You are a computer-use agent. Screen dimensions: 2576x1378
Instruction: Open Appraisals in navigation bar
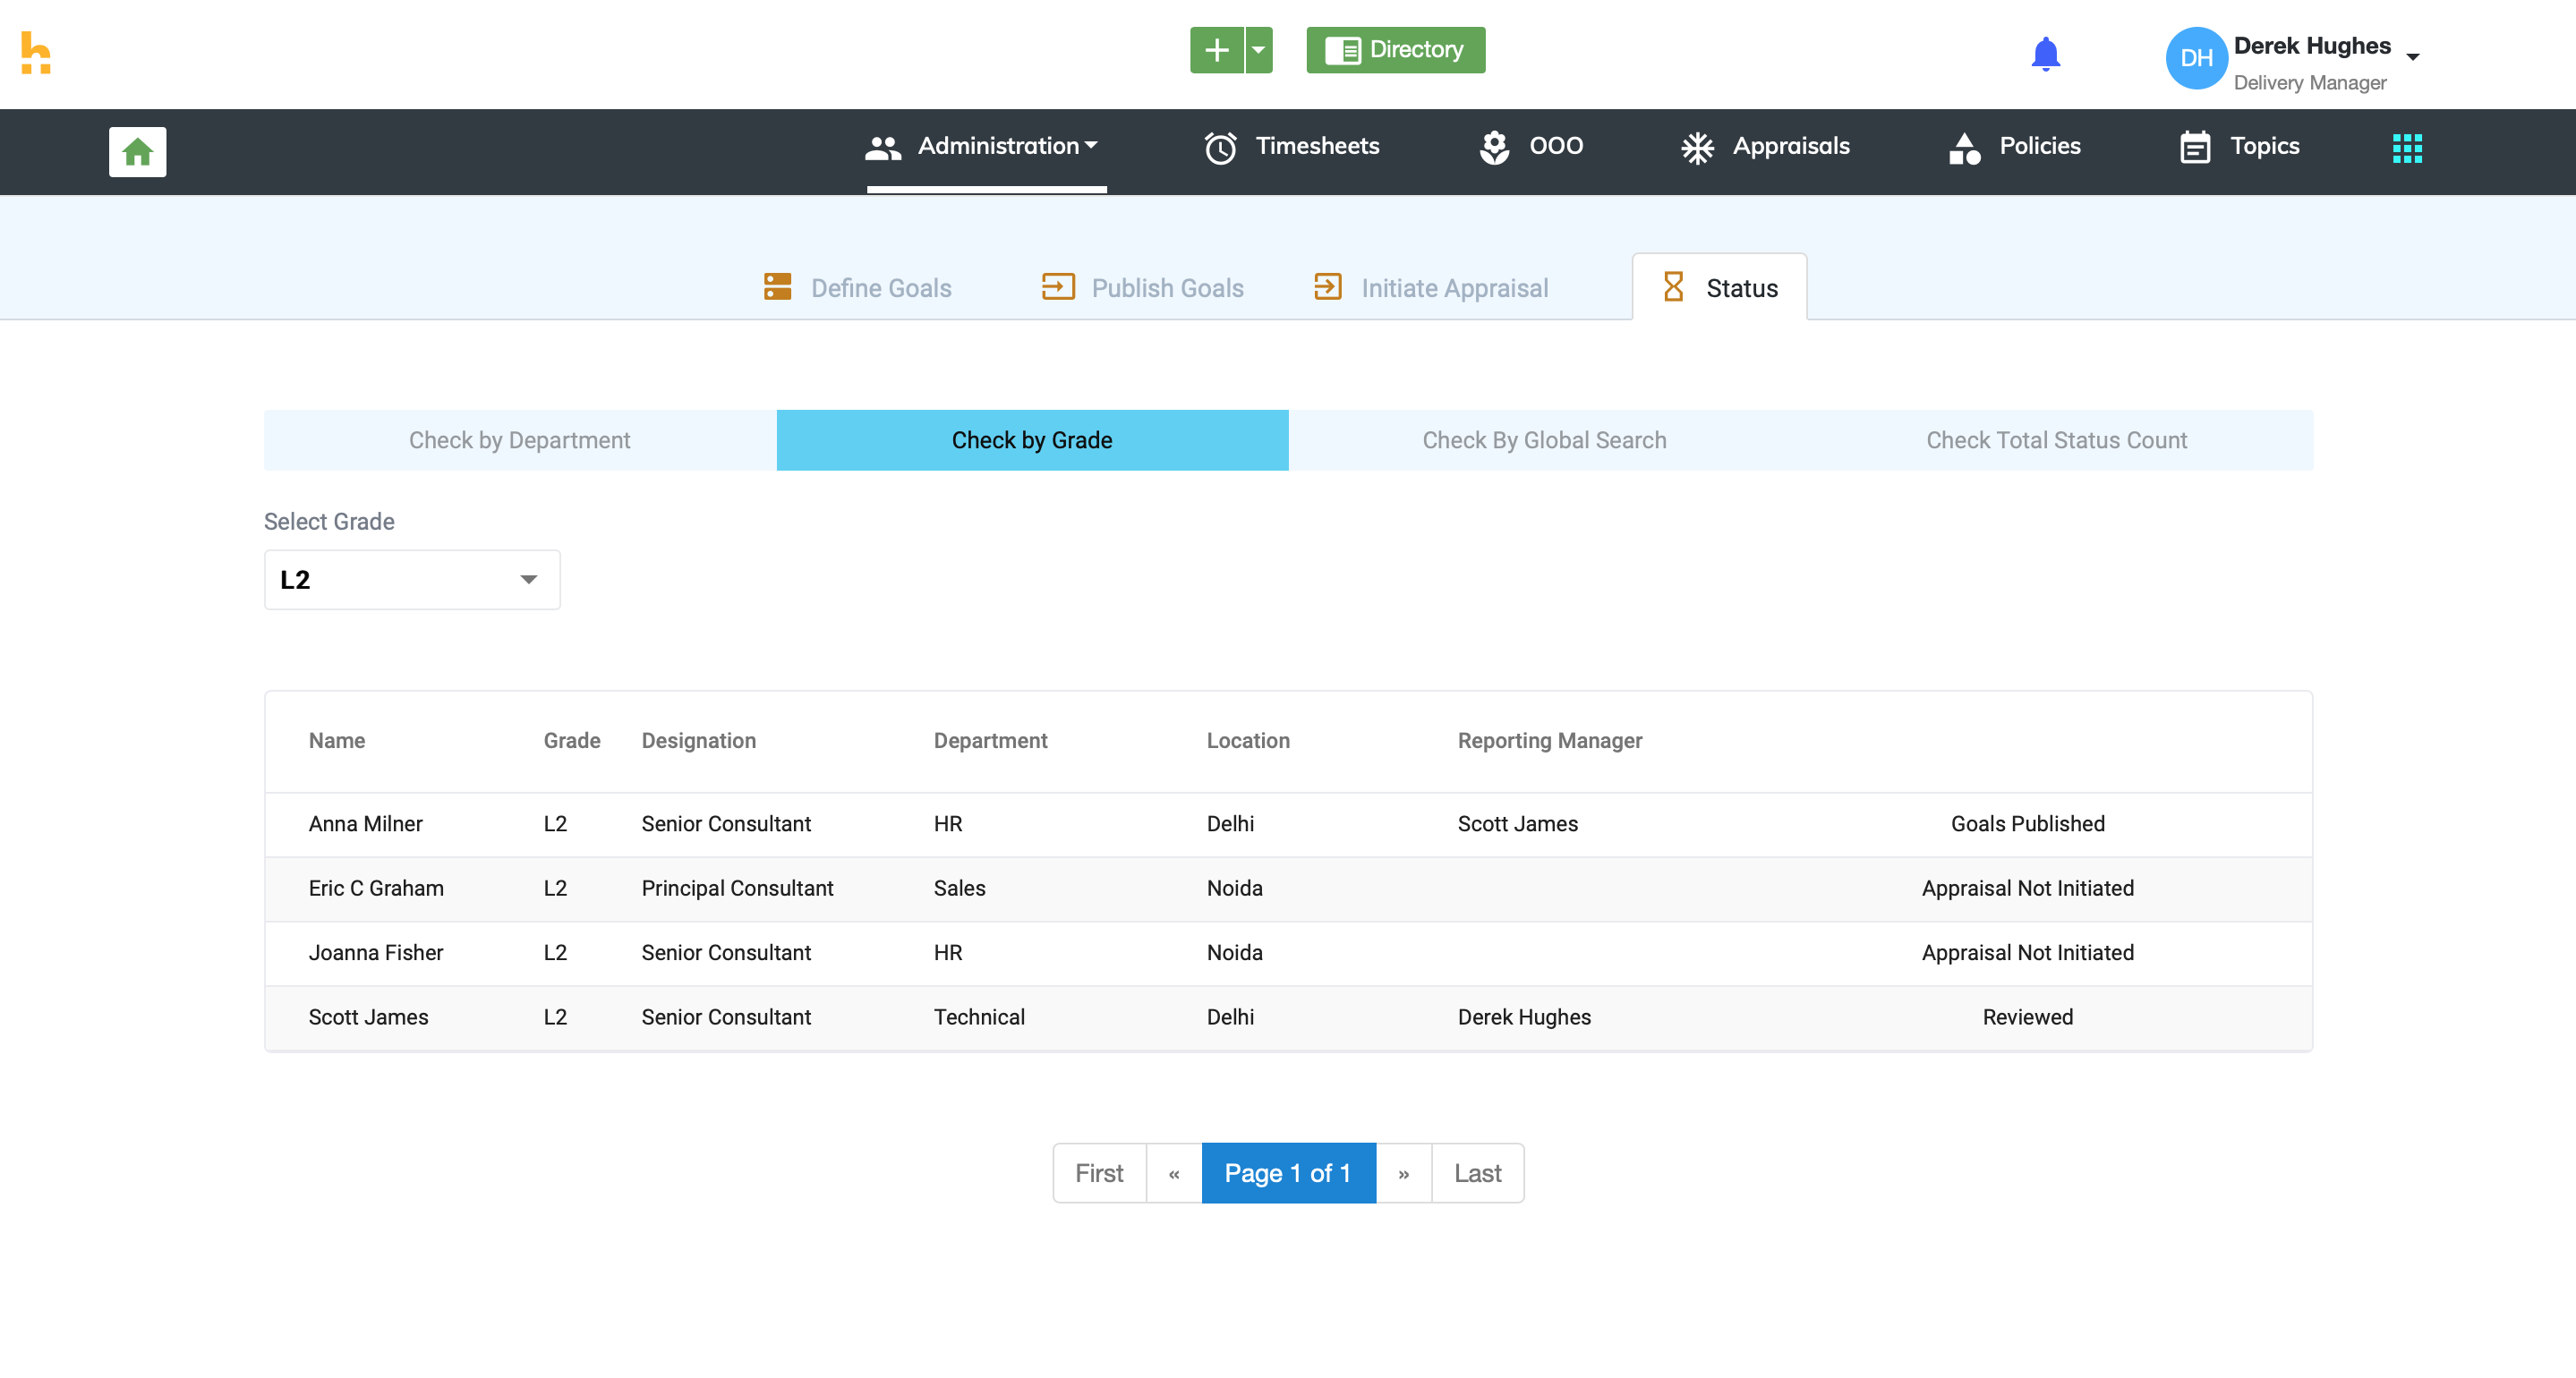[x=1765, y=147]
